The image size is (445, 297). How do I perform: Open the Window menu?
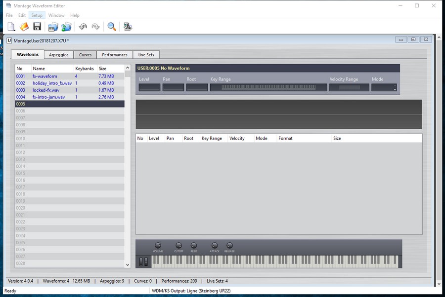click(56, 15)
